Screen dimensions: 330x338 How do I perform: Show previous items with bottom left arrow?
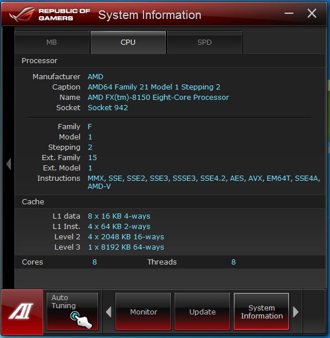tap(109, 312)
